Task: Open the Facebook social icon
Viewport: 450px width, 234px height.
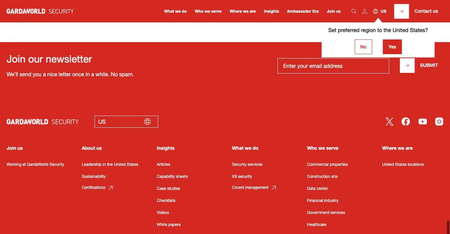Action: 406,122
